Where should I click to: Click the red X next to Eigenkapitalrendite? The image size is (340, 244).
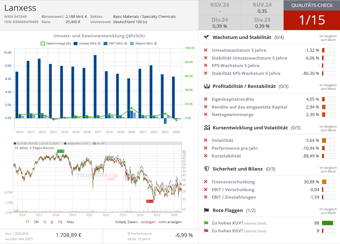pos(206,99)
